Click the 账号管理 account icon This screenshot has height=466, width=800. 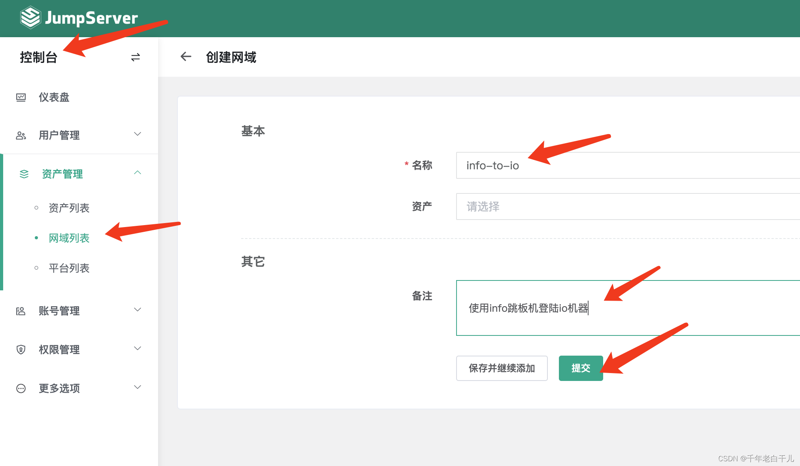21,311
